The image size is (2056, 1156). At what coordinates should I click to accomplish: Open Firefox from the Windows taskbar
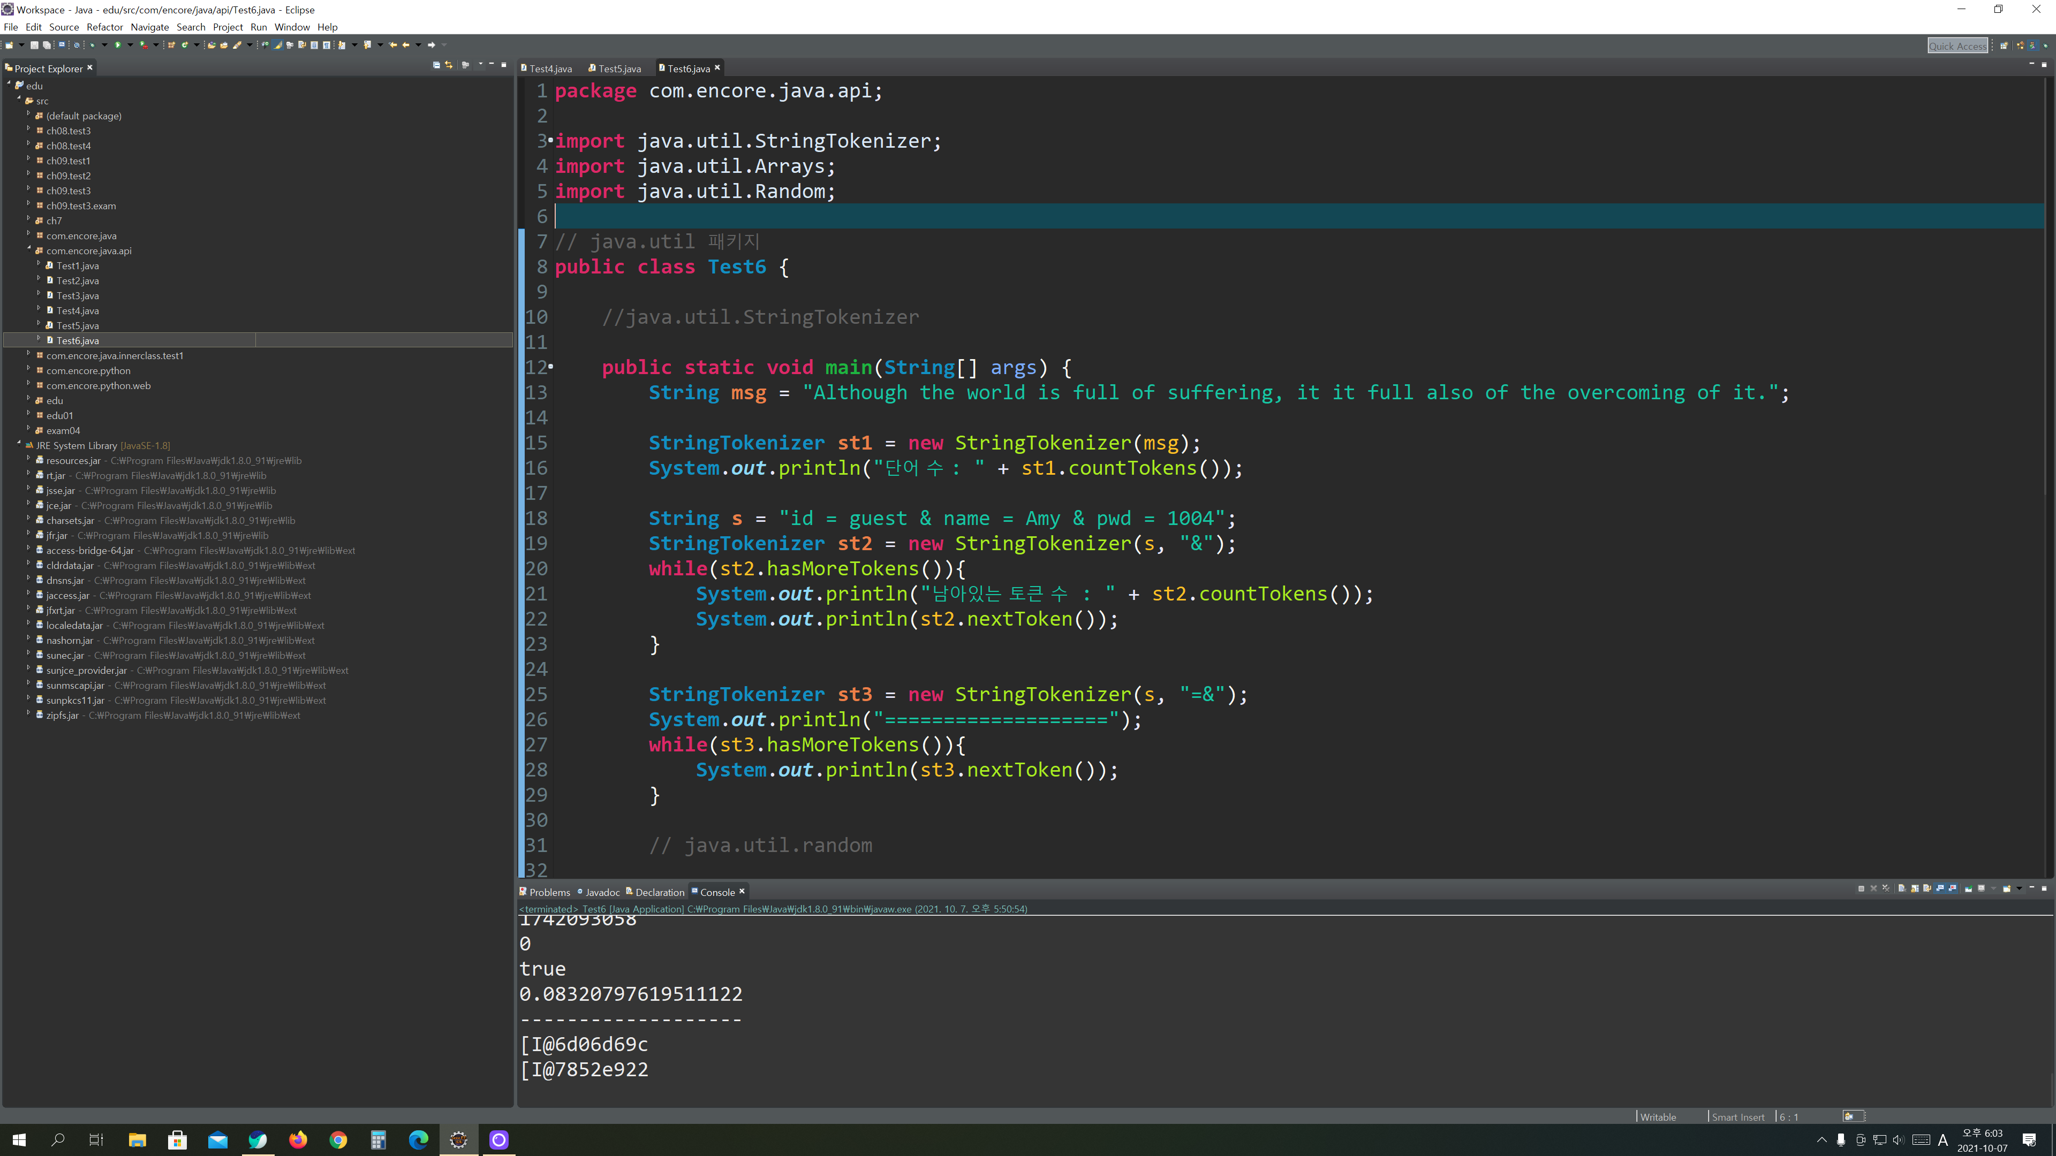[298, 1140]
